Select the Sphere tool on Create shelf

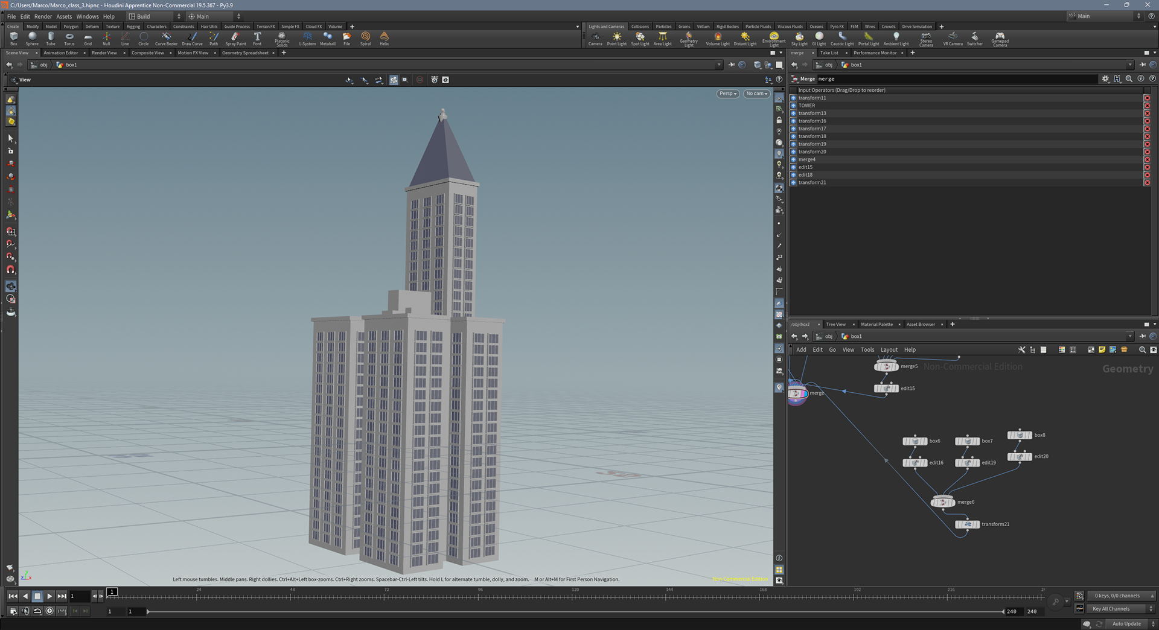tap(32, 39)
